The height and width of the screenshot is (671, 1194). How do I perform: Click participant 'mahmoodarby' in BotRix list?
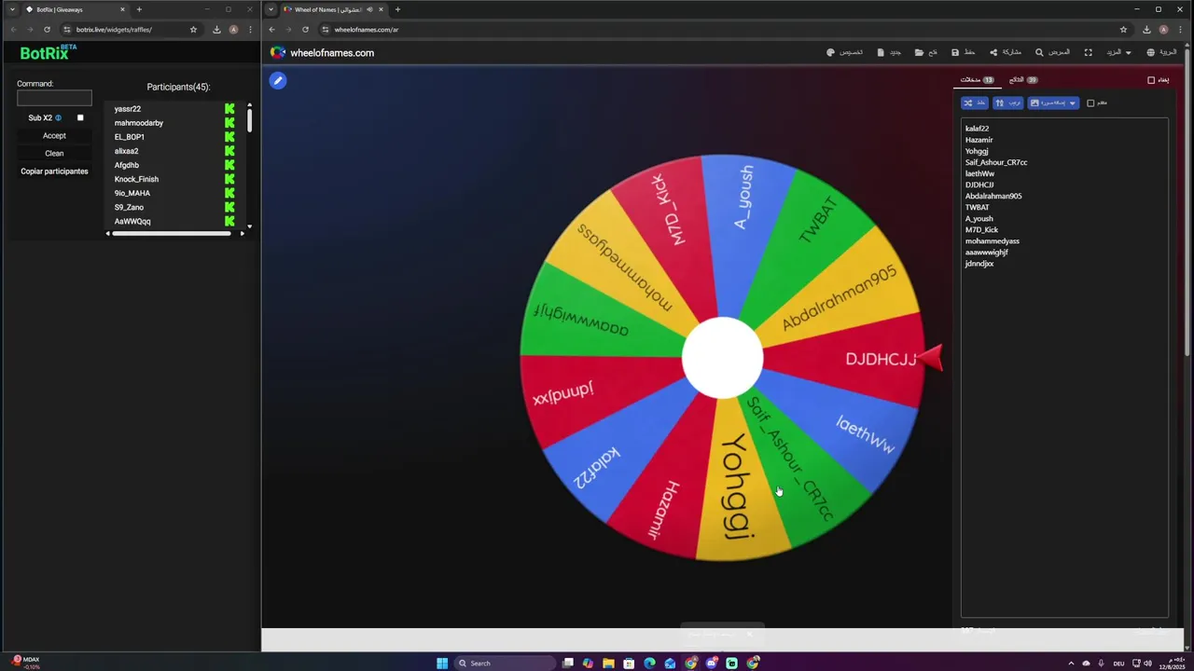point(139,123)
